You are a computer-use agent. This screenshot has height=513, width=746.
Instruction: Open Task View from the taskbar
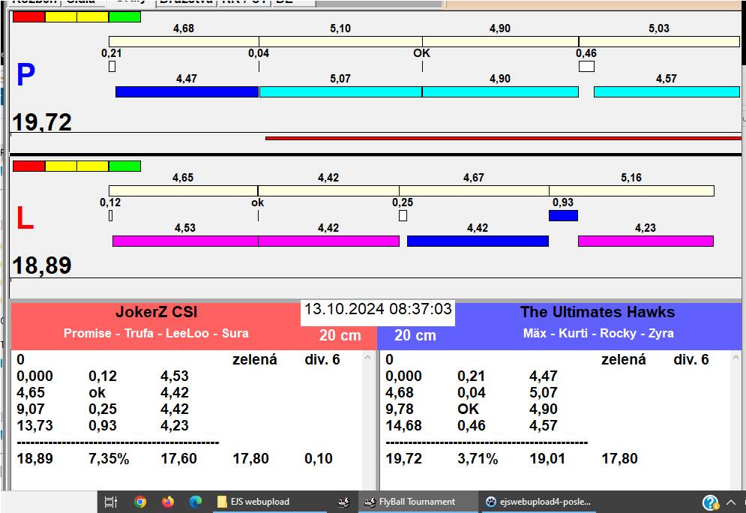tap(110, 502)
